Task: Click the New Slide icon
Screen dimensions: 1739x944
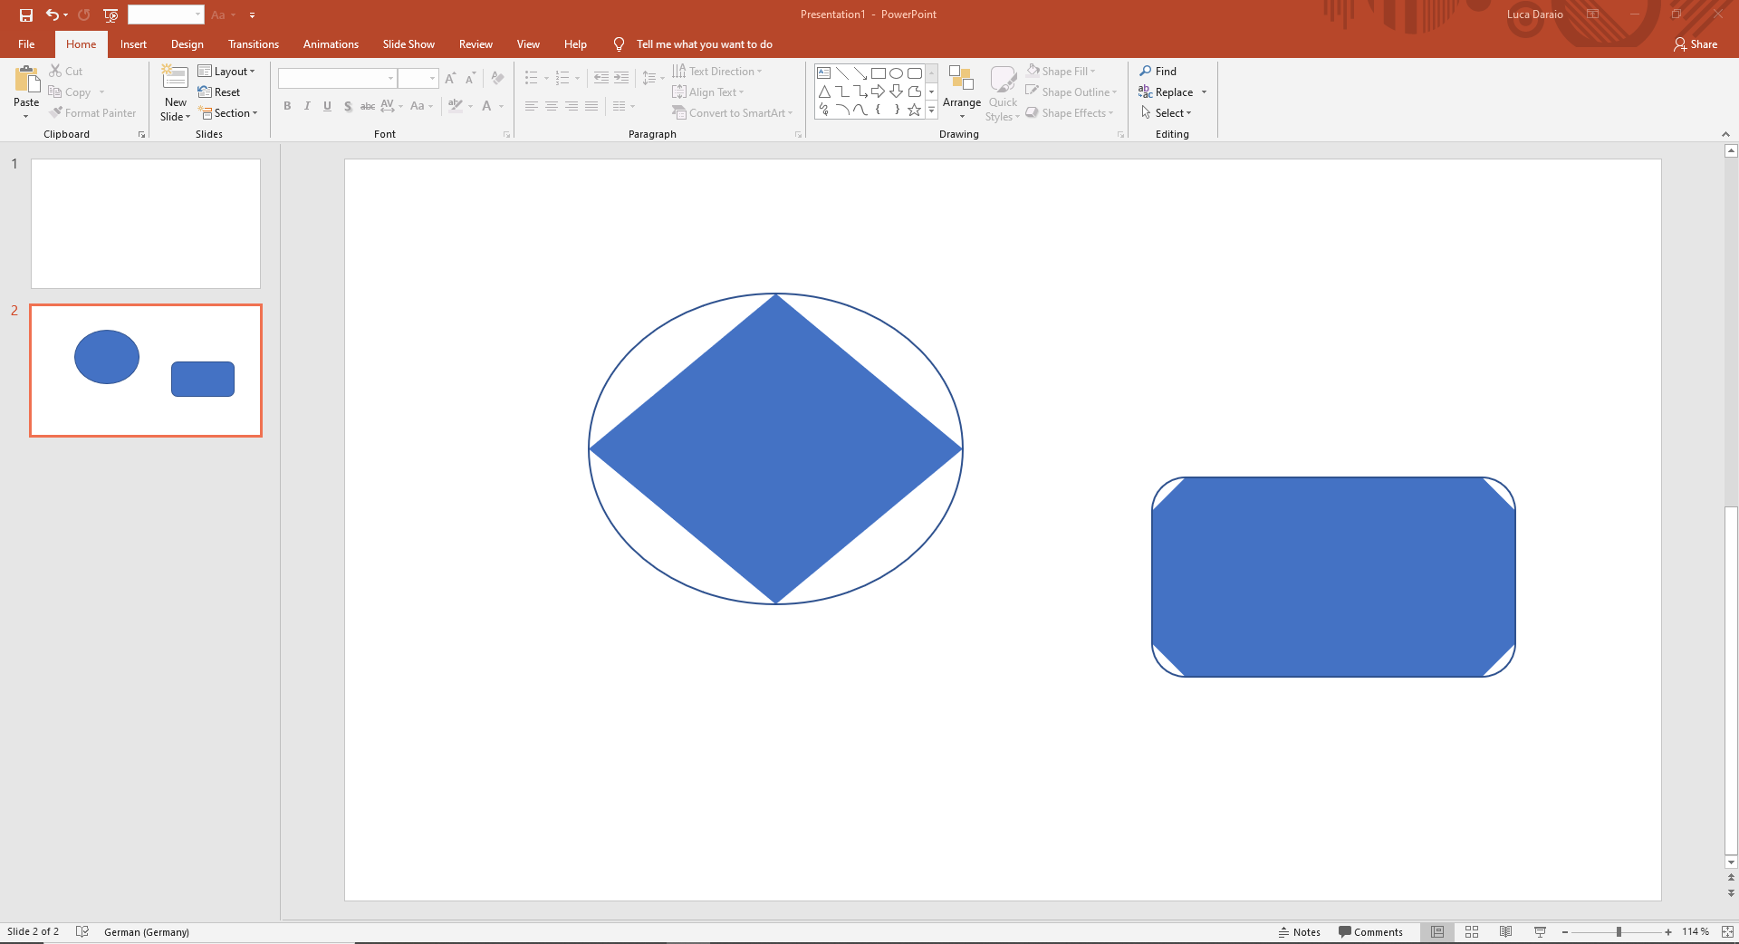Action: point(175,78)
